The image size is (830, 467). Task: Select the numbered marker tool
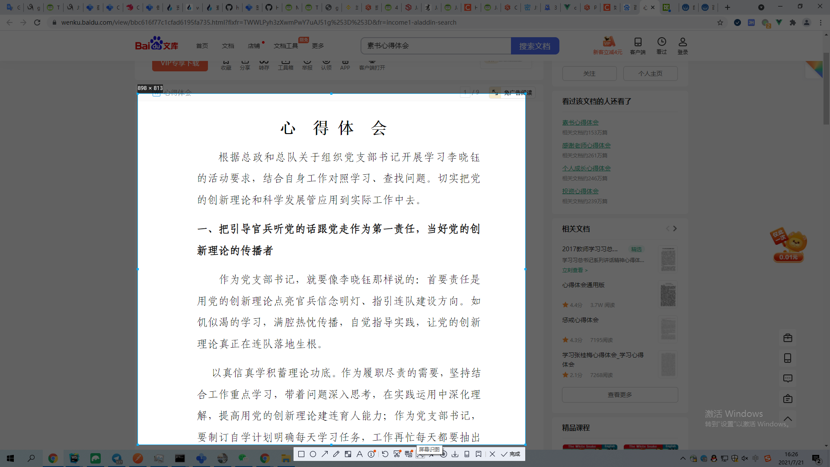pyautogui.click(x=371, y=454)
